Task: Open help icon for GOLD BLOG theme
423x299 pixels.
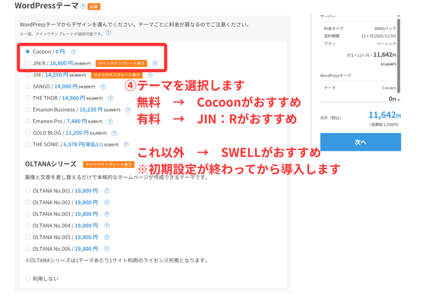Action: pos(114,133)
